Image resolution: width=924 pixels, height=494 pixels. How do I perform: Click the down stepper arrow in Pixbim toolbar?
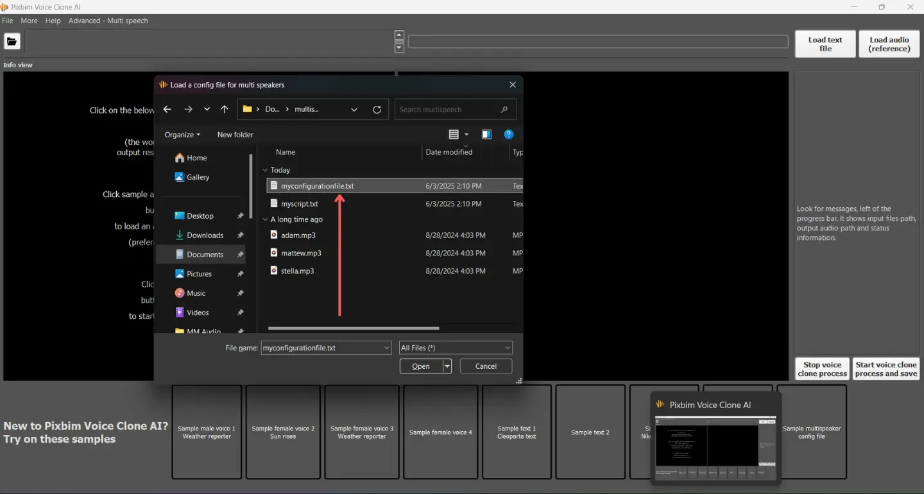tap(399, 48)
